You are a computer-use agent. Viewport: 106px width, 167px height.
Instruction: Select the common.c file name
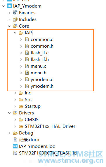click(42, 39)
